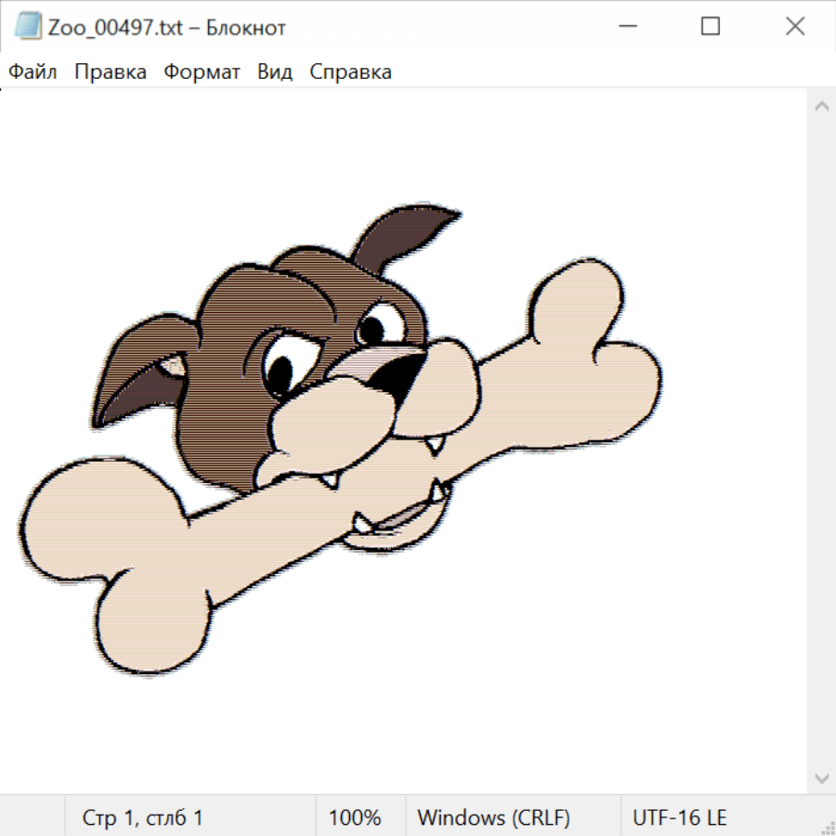Open the Справка menu
This screenshot has width=836, height=836.
[x=350, y=72]
